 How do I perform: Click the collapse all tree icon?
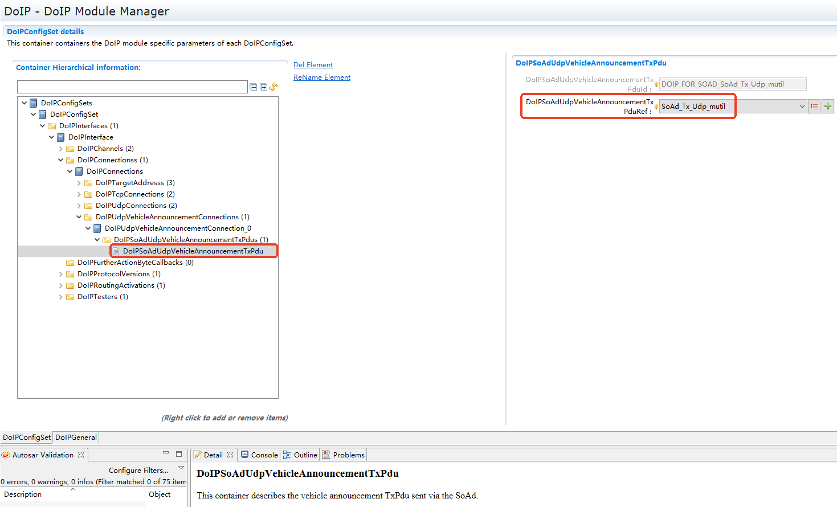coord(254,87)
